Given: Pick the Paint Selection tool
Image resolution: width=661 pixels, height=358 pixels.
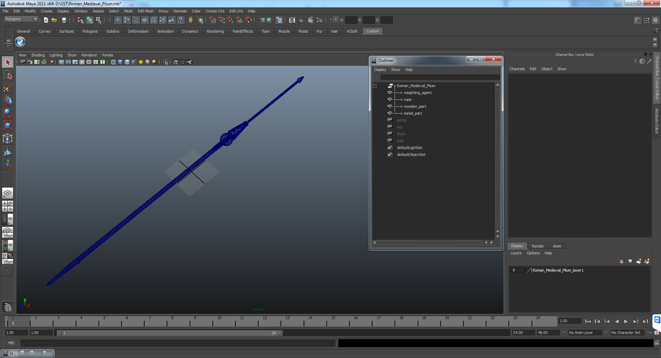Looking at the screenshot, I should pyautogui.click(x=8, y=88).
